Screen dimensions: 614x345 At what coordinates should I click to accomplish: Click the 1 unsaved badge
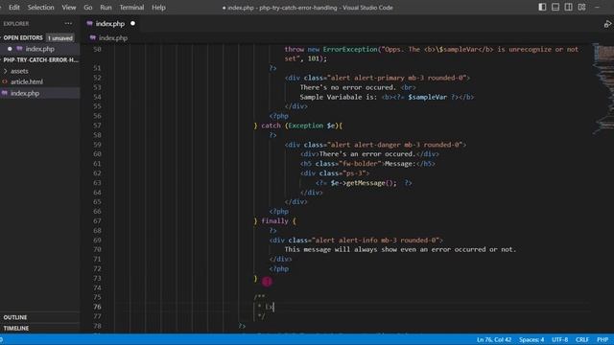pos(59,38)
